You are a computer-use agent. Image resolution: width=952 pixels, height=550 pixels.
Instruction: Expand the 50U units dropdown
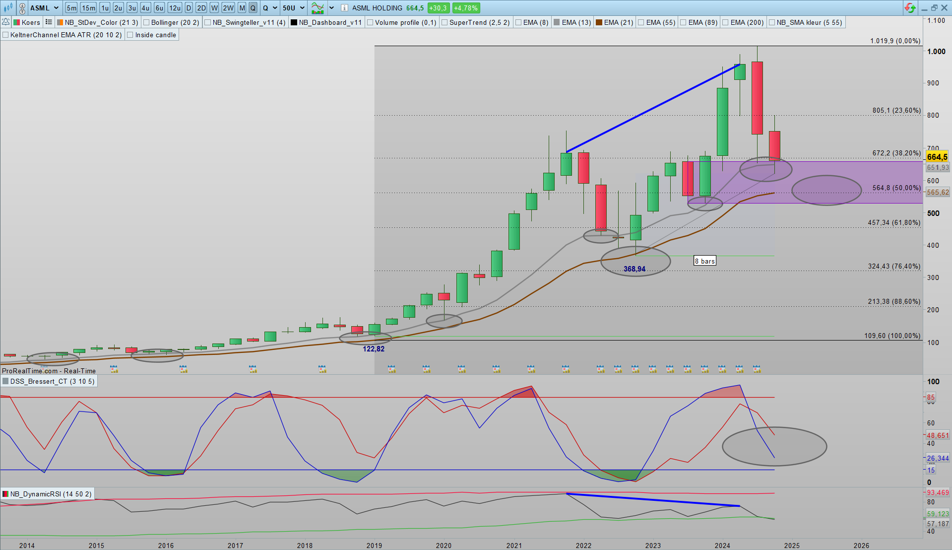(302, 8)
